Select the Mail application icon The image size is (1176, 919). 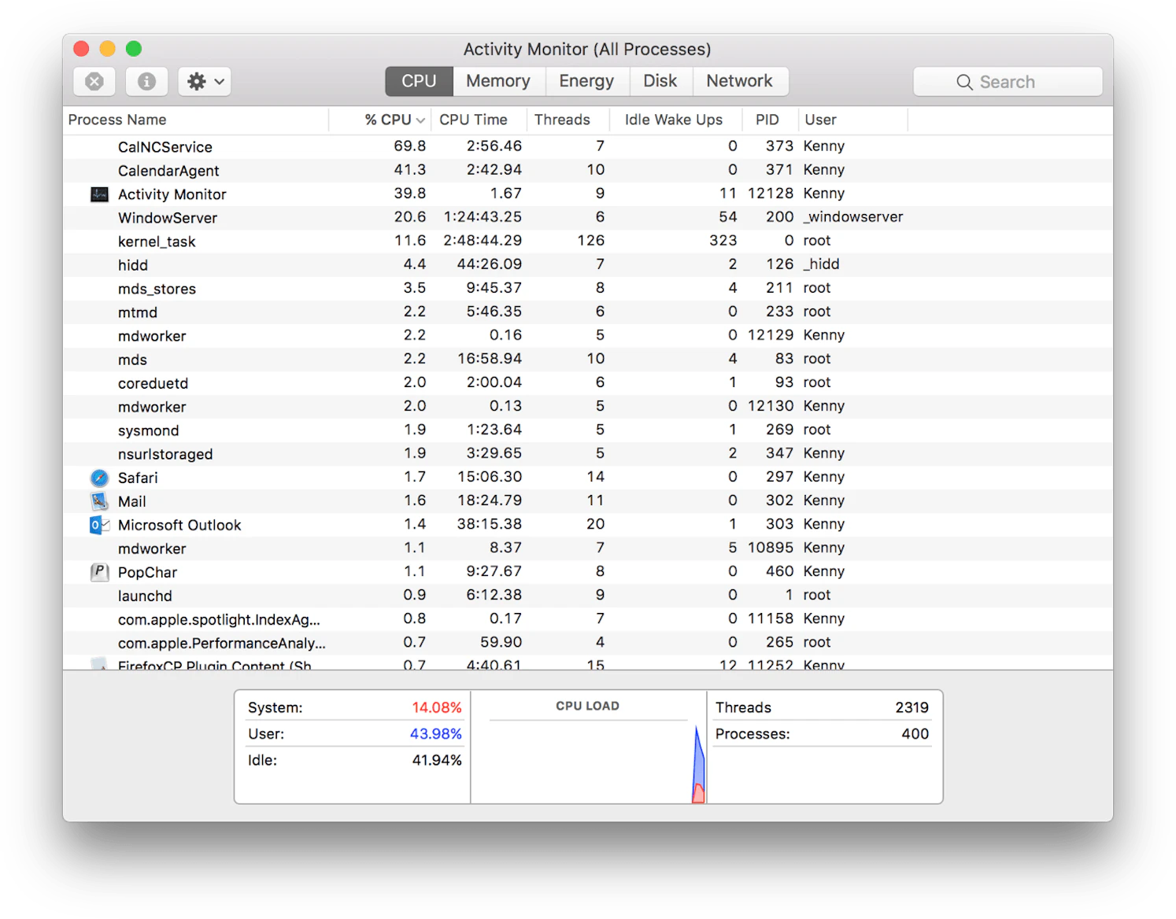point(99,500)
